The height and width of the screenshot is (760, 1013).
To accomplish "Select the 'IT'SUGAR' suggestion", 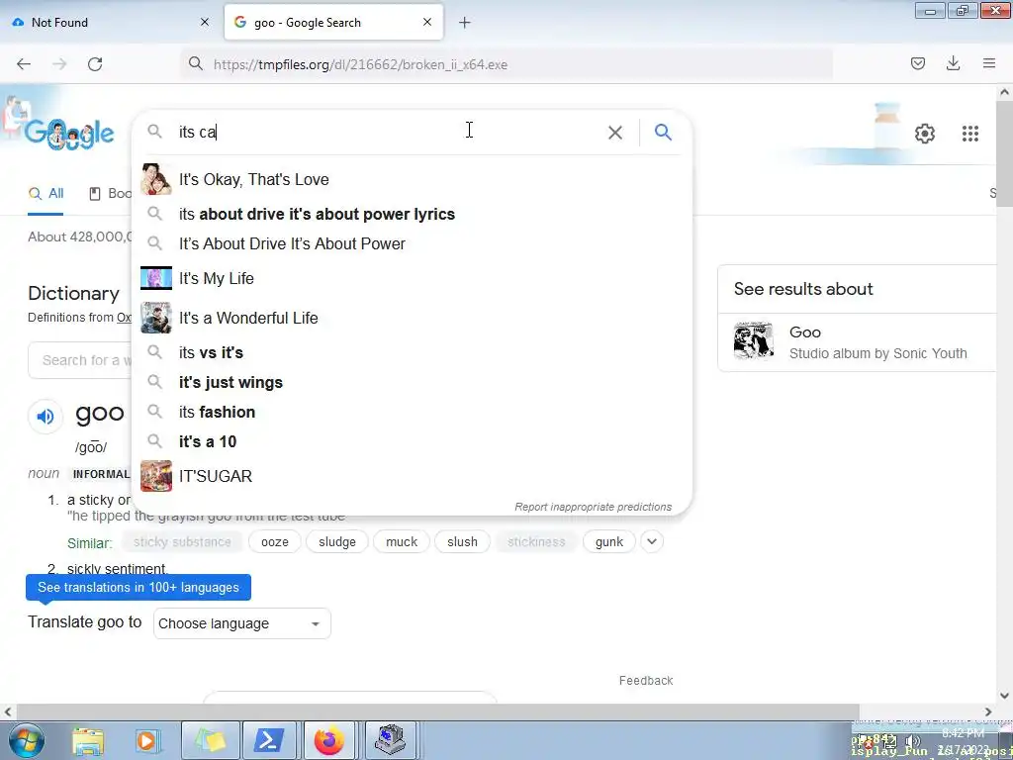I will pyautogui.click(x=412, y=476).
